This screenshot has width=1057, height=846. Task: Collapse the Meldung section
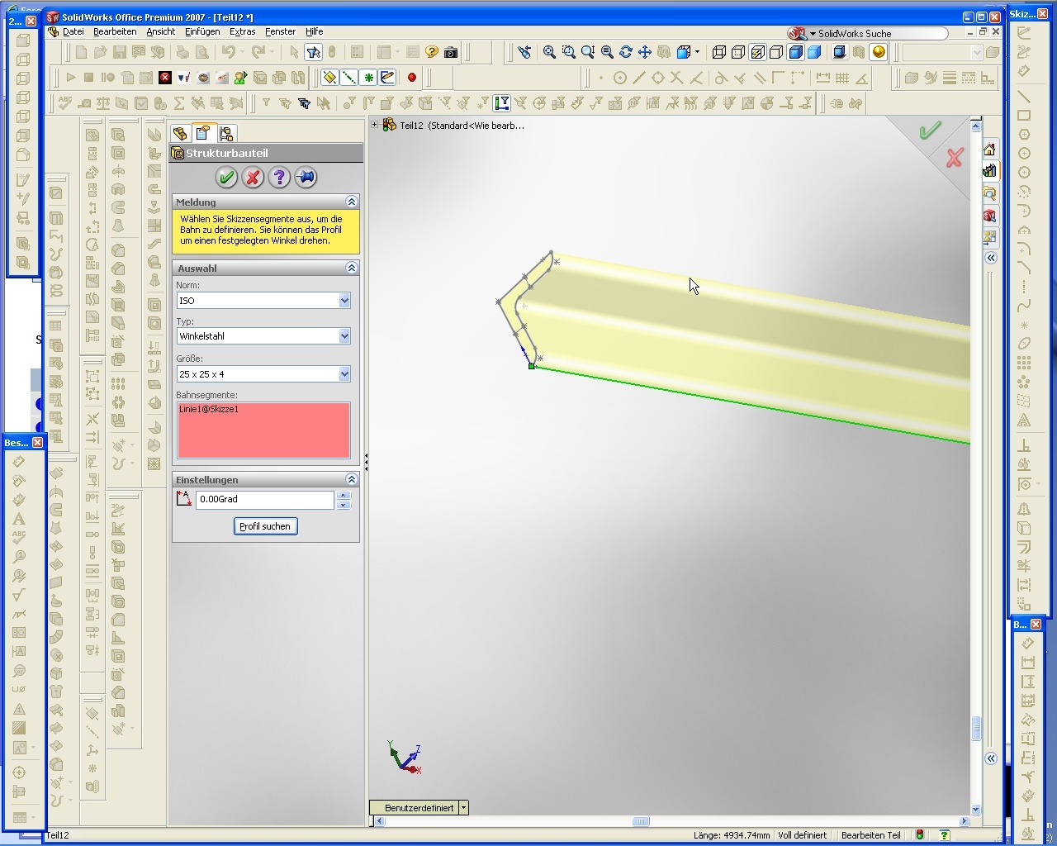click(x=351, y=202)
